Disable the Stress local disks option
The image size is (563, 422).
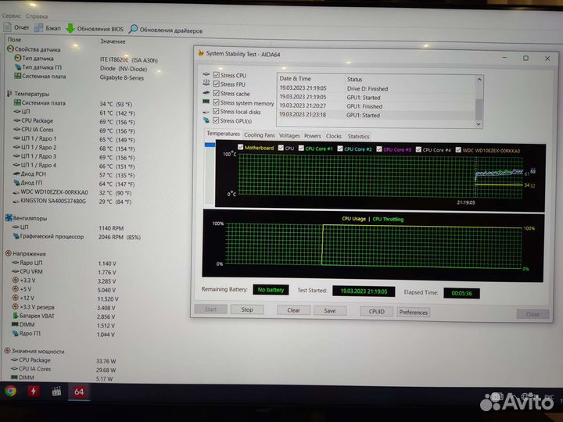pos(217,112)
